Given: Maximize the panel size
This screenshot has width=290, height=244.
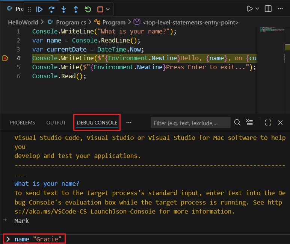Looking at the screenshot, I should [268, 123].
